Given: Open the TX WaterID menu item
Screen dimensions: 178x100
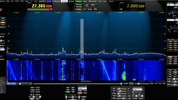Looking at the screenshot, I should (56, 1).
